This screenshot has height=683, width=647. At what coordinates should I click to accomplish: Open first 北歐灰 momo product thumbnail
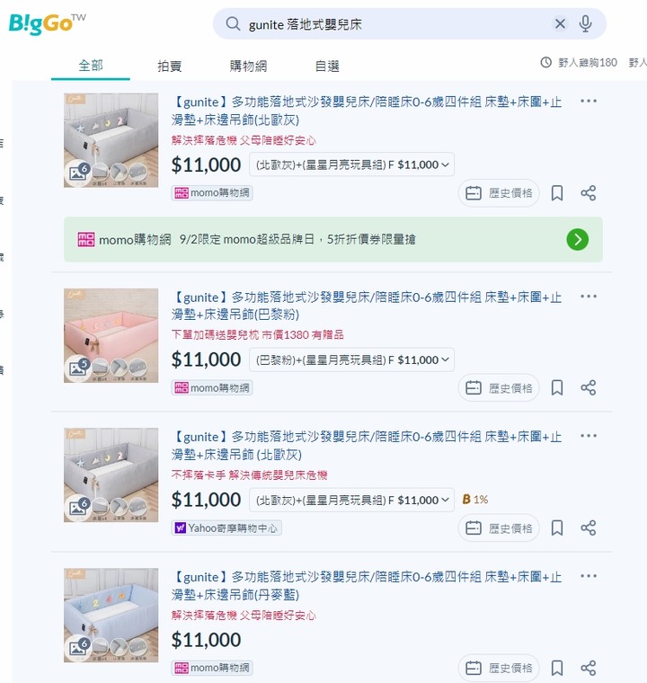[111, 140]
